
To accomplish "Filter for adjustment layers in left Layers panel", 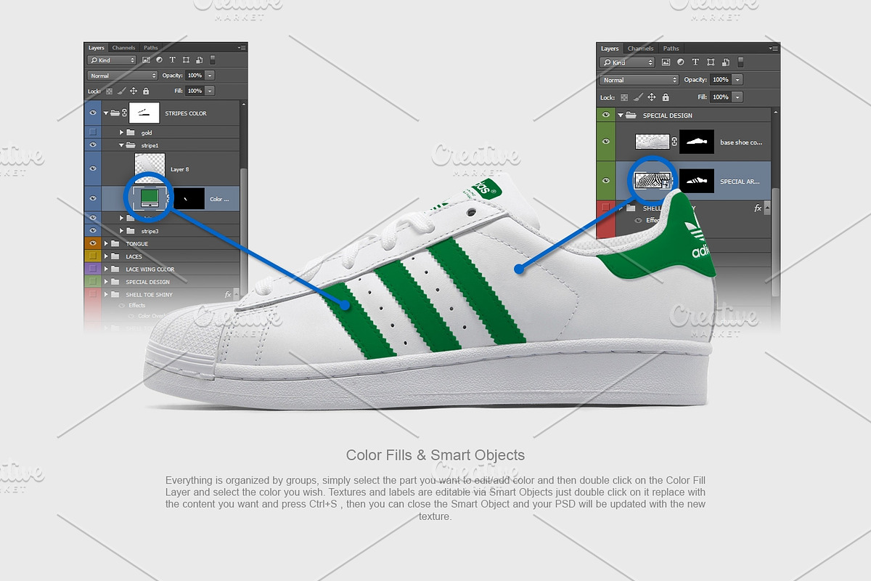I will coord(160,60).
